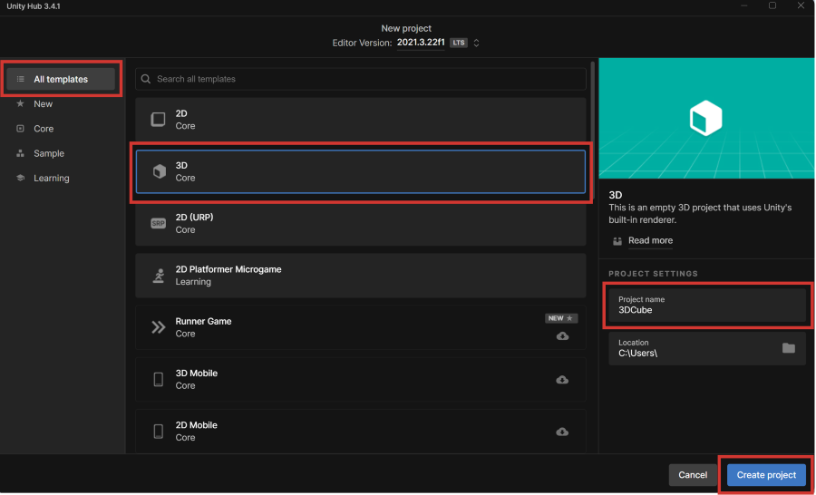The height and width of the screenshot is (495, 816).
Task: Click the Project name input field
Action: tap(707, 306)
